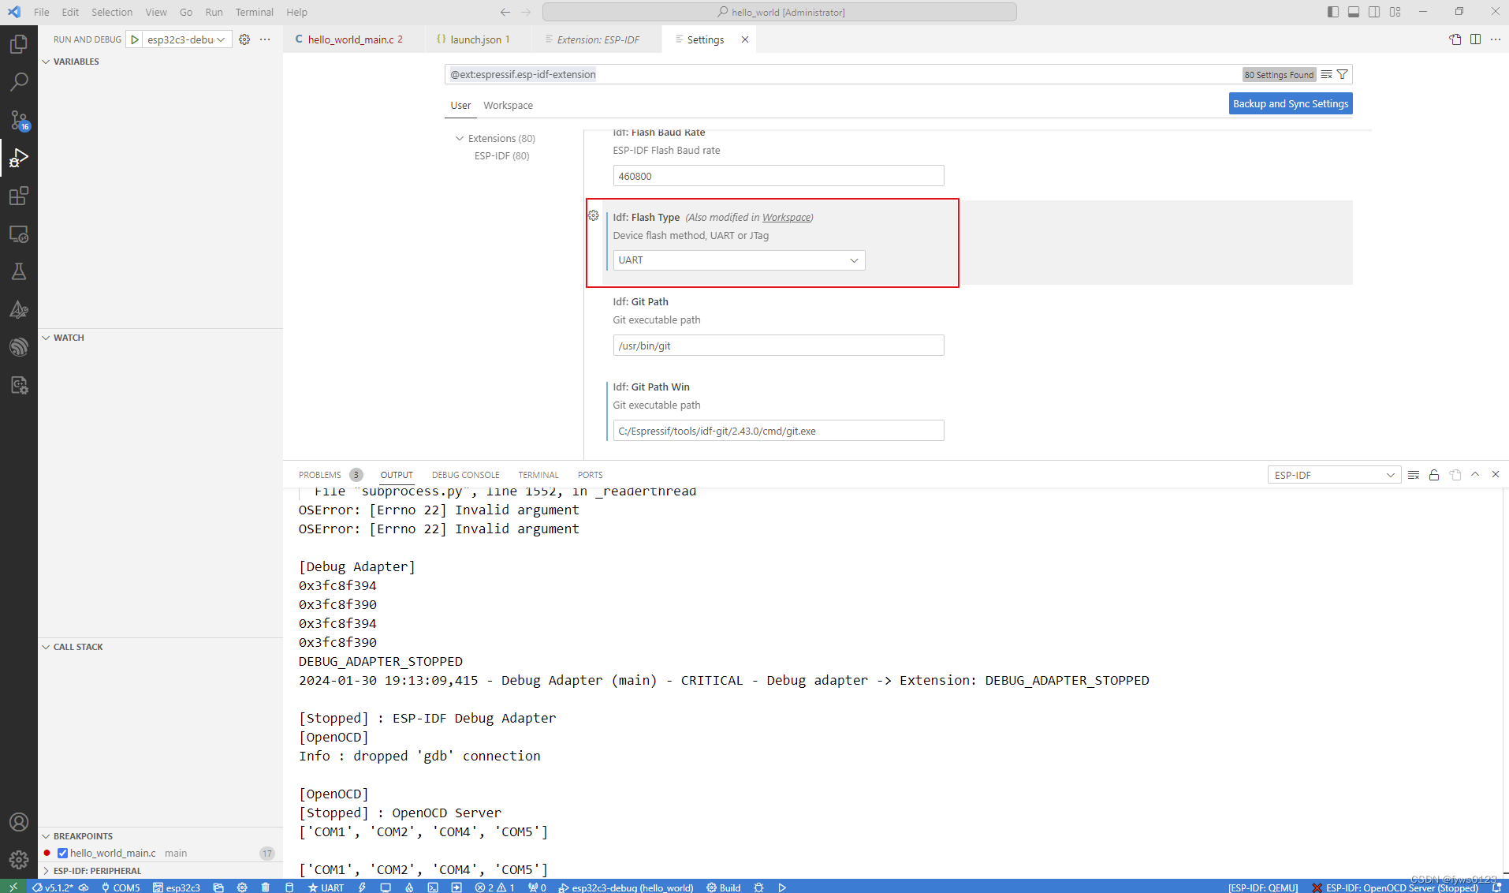1509x893 pixels.
Task: Toggle the bottom panel layout button
Action: tap(1354, 12)
